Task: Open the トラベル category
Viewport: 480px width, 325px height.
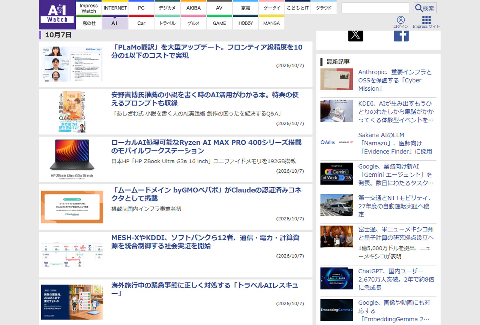Action: pyautogui.click(x=167, y=23)
